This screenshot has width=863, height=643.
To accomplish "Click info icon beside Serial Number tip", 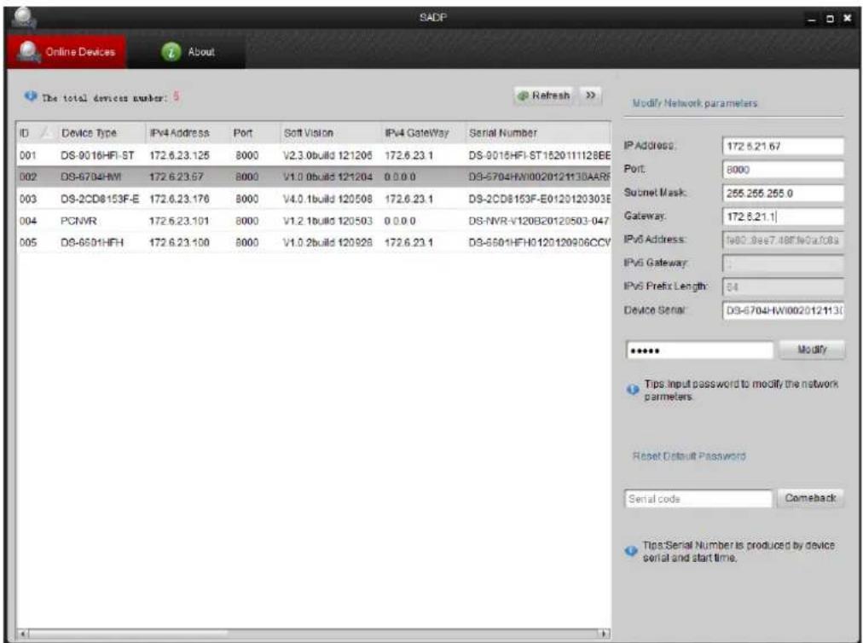I will coord(631,551).
